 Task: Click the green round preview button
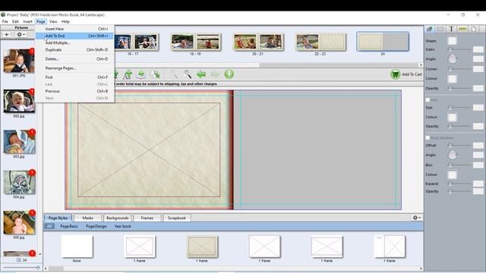pos(229,74)
